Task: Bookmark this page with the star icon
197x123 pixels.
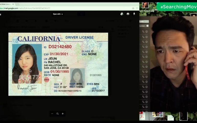Action: [x=133, y=8]
